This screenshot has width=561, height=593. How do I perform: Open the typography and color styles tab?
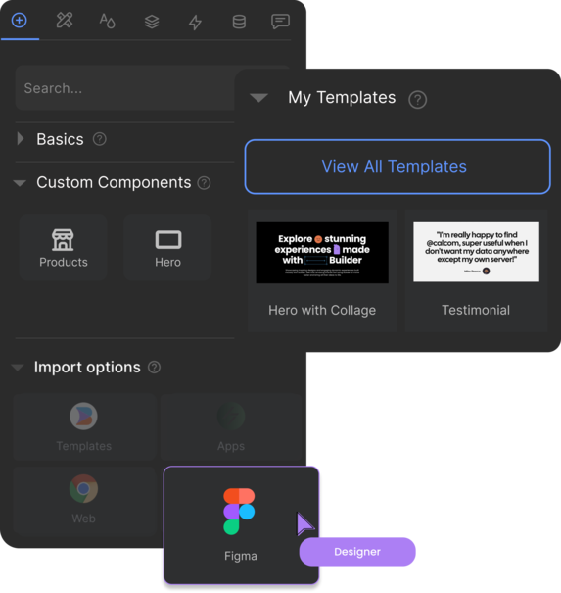pyautogui.click(x=108, y=21)
